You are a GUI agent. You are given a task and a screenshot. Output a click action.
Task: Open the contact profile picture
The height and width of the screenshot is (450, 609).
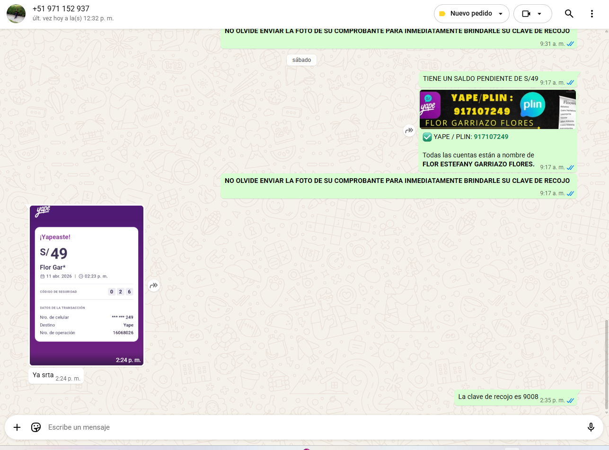[16, 14]
